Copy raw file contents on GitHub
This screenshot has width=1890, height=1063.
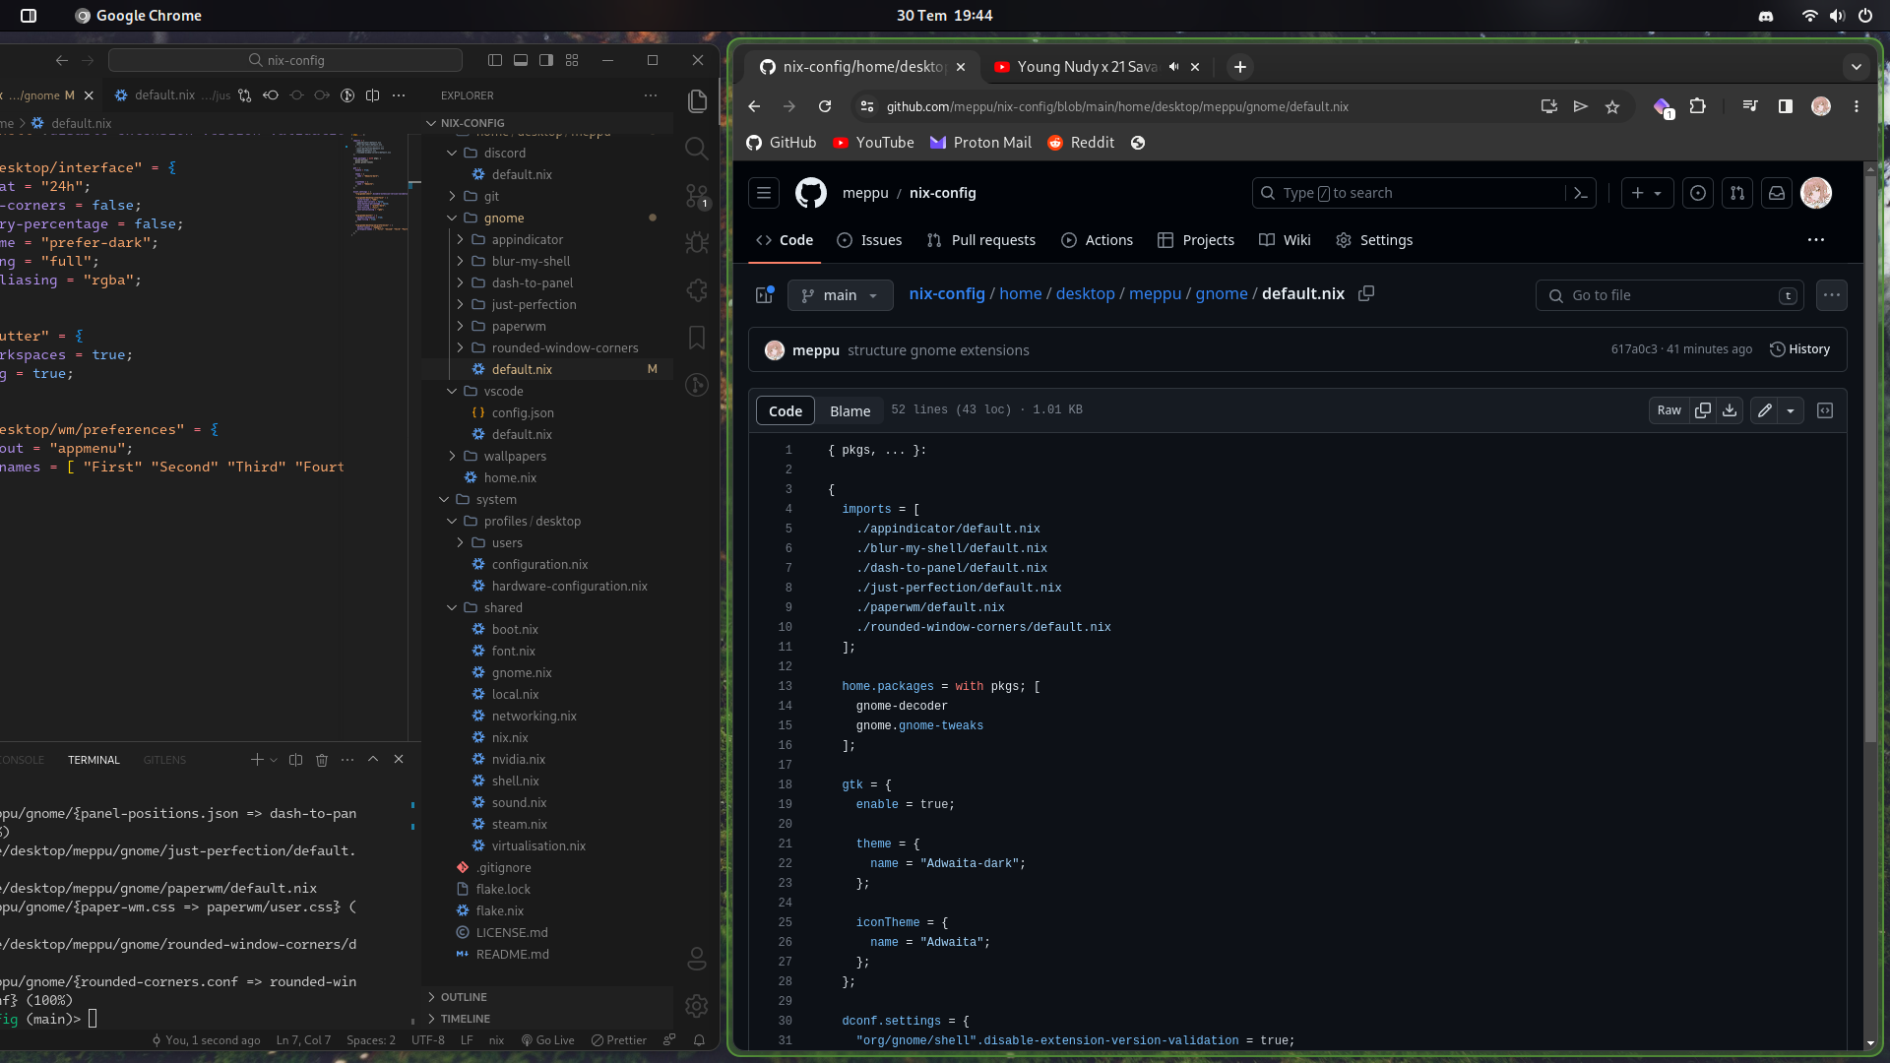pos(1703,410)
